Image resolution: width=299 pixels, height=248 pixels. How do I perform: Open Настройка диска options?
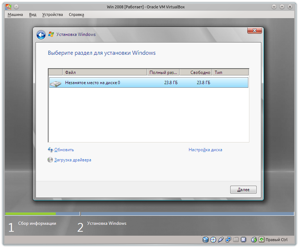205,150
